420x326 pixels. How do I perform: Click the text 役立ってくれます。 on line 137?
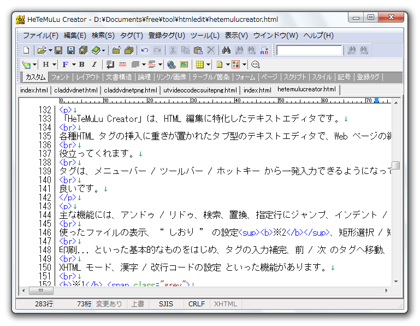point(97,154)
